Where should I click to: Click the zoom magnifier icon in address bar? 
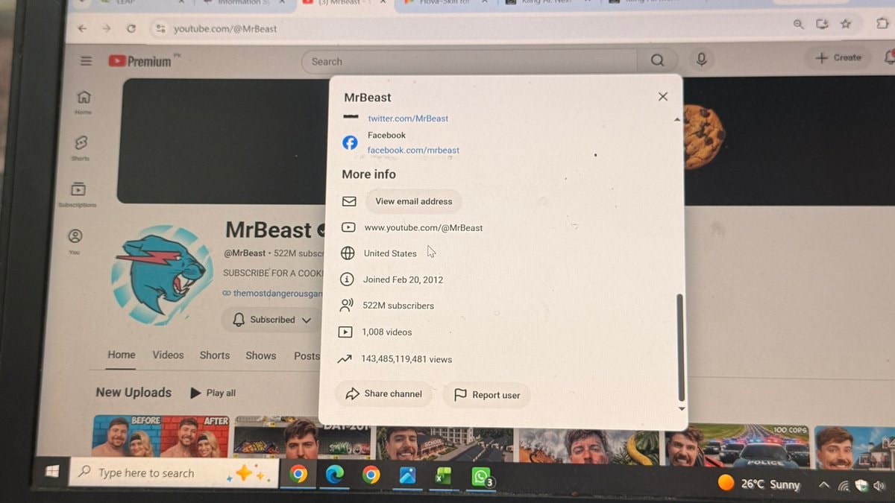(799, 24)
